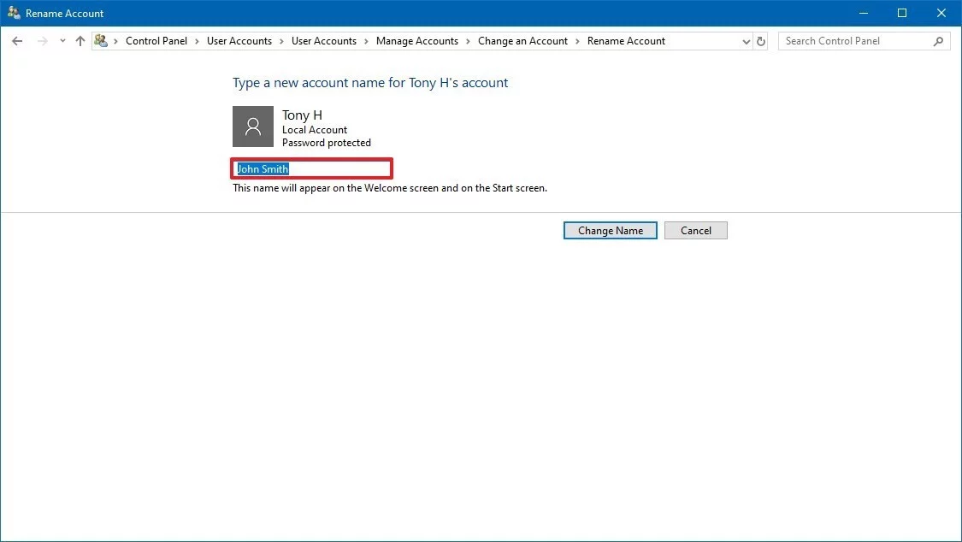The image size is (962, 542).
Task: Open Manage Accounts breadcrumb
Action: [417, 41]
